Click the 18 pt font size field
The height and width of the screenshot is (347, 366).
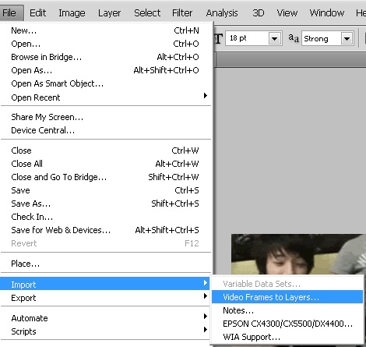[x=248, y=38]
